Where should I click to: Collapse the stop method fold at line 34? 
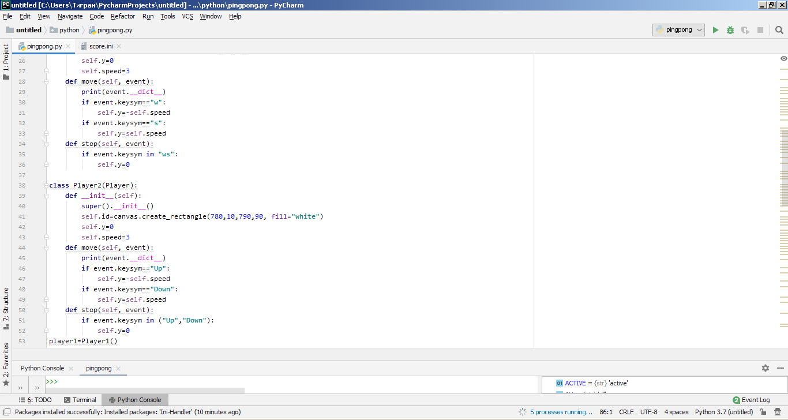pos(46,144)
